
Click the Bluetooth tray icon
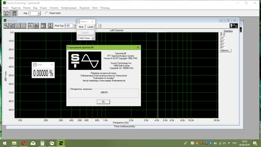[210, 143]
